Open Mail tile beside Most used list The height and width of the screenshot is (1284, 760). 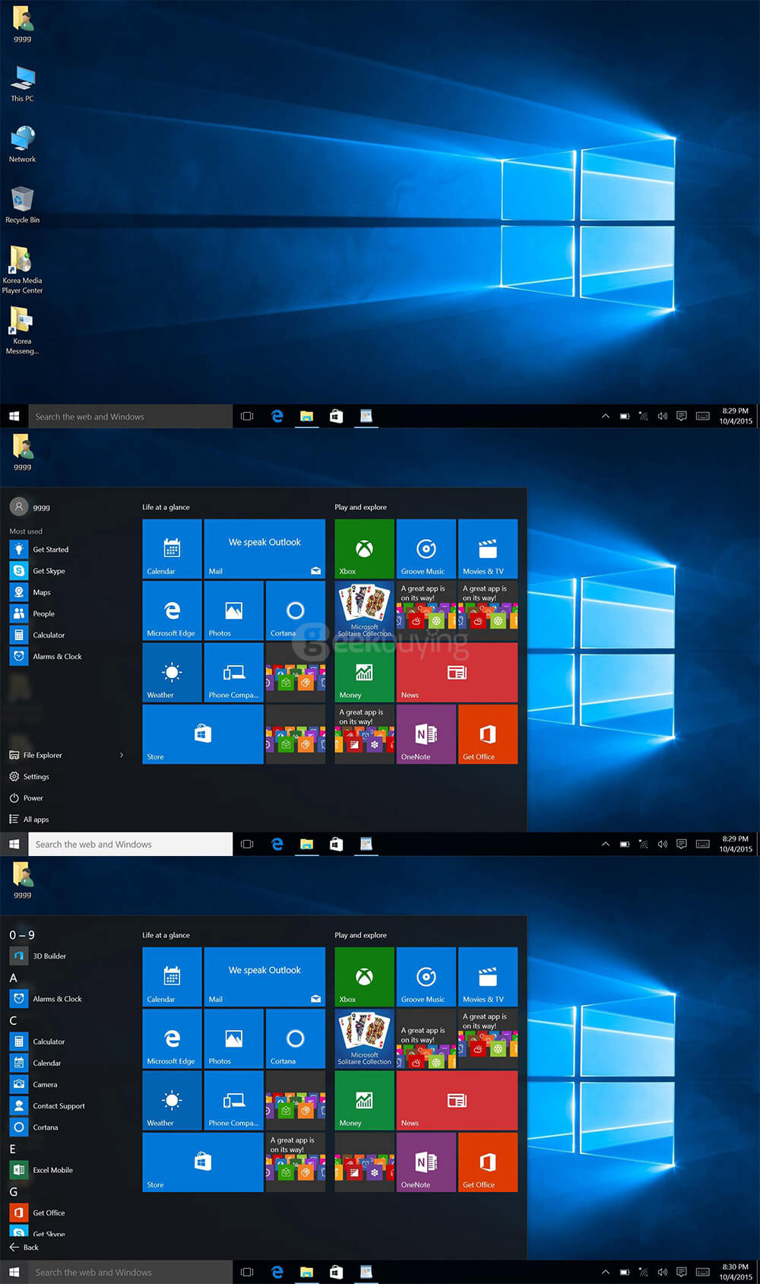click(x=264, y=548)
